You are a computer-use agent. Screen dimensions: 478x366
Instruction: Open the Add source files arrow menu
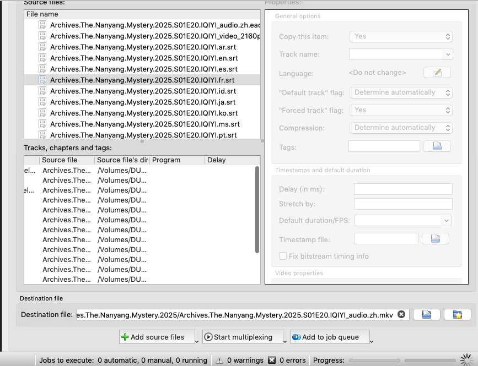pos(197,341)
